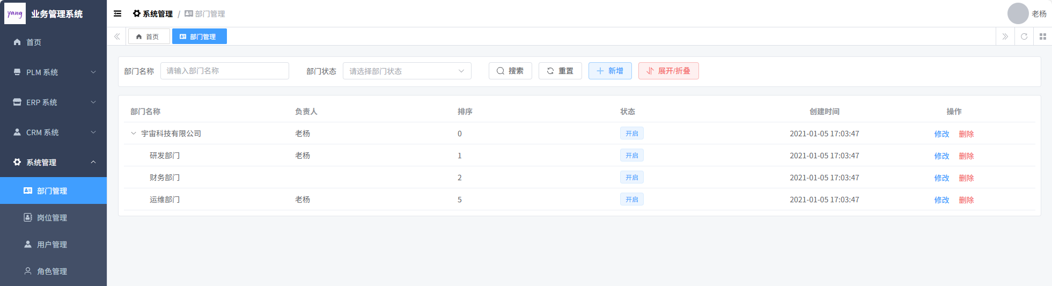Click the yang logo in sidebar
The height and width of the screenshot is (286, 1052).
15,13
